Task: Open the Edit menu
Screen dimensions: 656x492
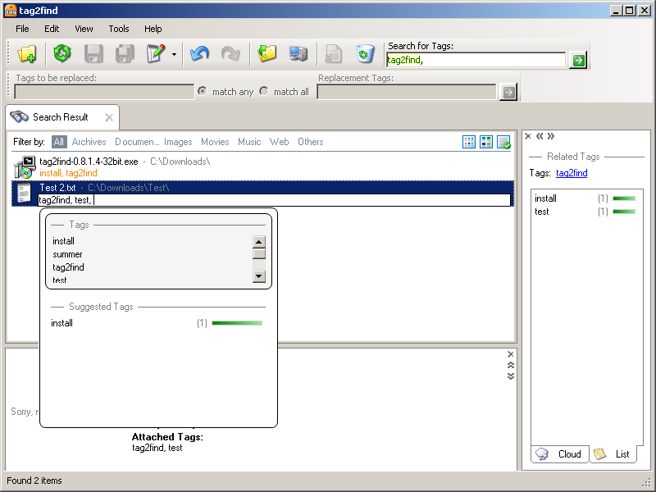Action: [52, 29]
